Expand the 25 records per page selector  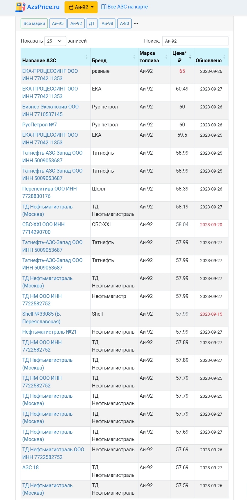click(55, 41)
